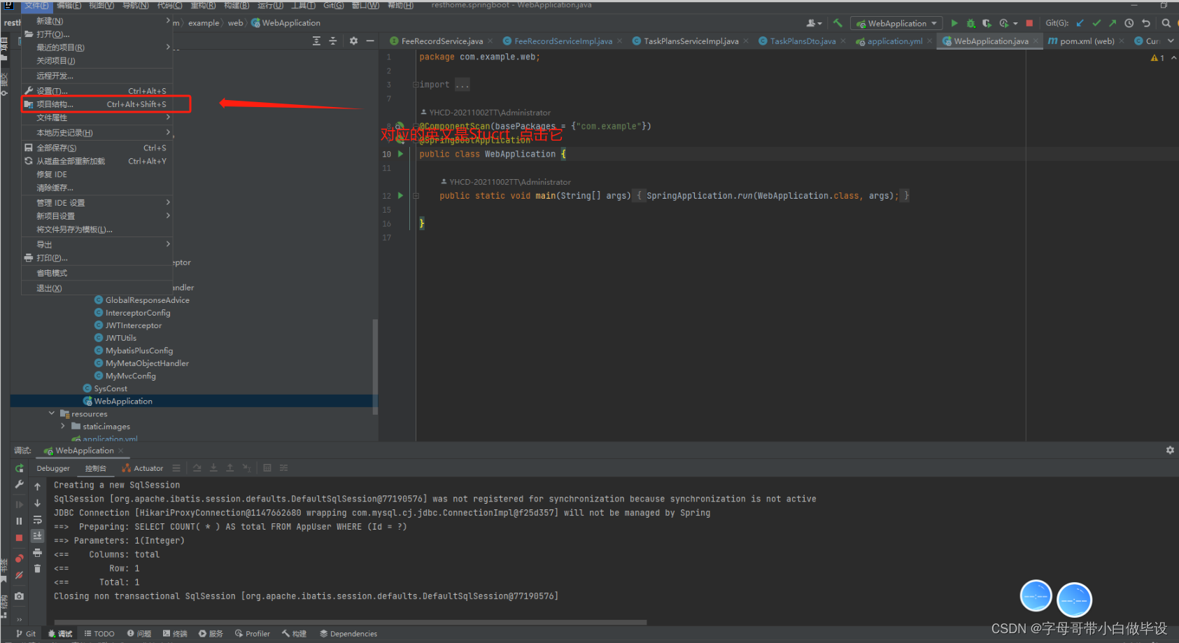Viewport: 1179px width, 643px height.
Task: Stop debugging with the red square in the debug sidebar
Action: click(x=19, y=538)
